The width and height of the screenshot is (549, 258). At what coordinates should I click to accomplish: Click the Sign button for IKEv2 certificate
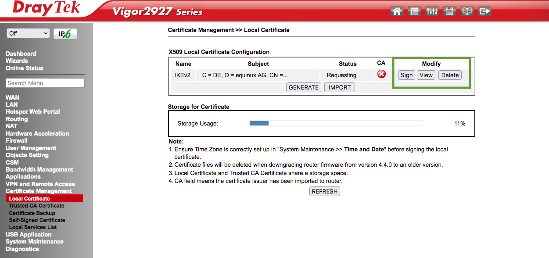tap(406, 75)
